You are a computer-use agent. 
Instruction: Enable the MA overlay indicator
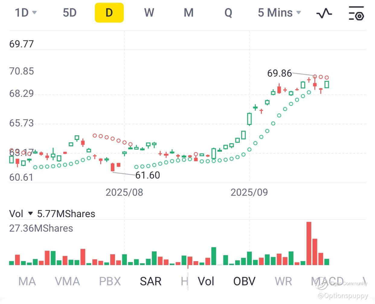tap(27, 281)
